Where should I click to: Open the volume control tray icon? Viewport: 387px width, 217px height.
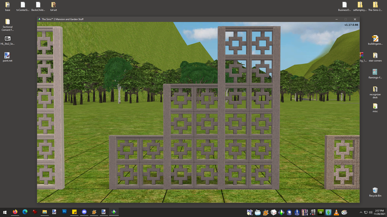tap(371, 212)
